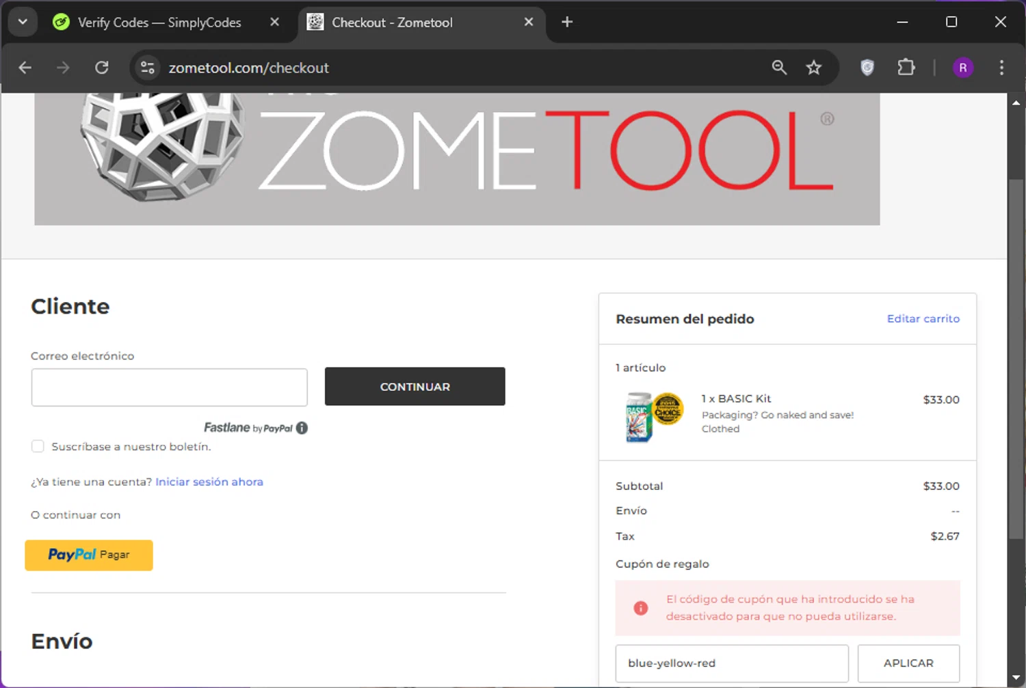The height and width of the screenshot is (688, 1026).
Task: Open the Iniciar sesión ahora link
Action: click(209, 482)
